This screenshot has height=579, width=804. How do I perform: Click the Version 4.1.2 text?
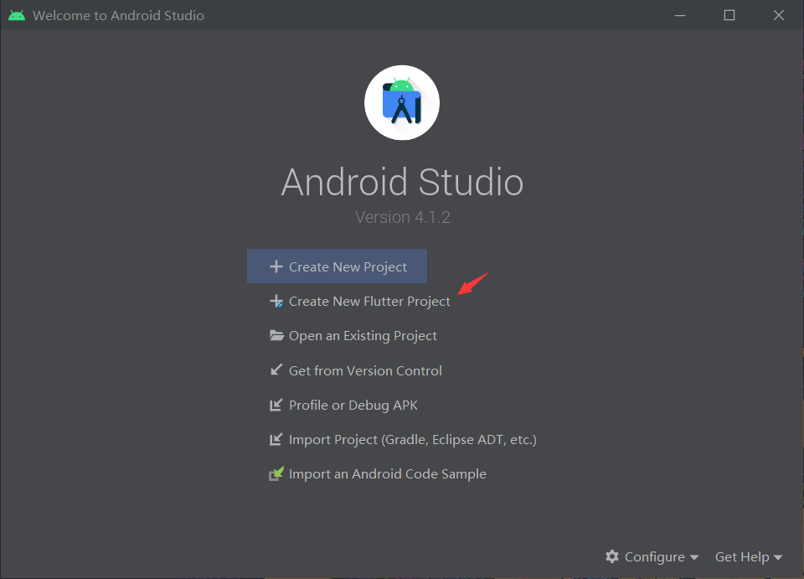(403, 217)
